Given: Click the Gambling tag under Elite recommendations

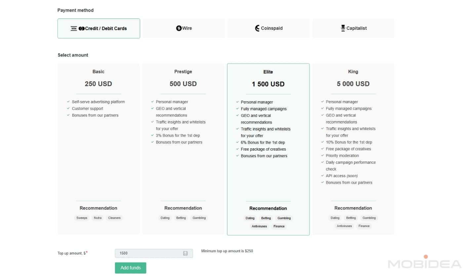Looking at the screenshot, I should coord(284,218).
